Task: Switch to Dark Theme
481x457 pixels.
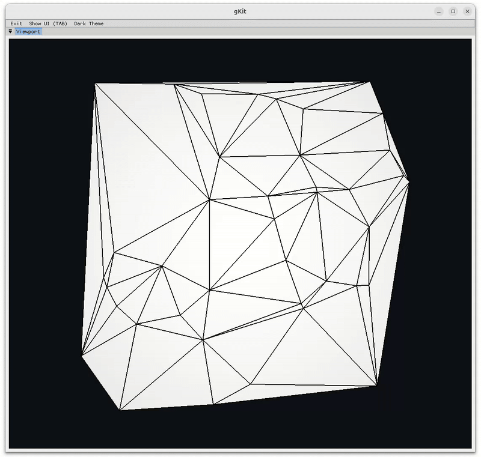Action: 88,23
